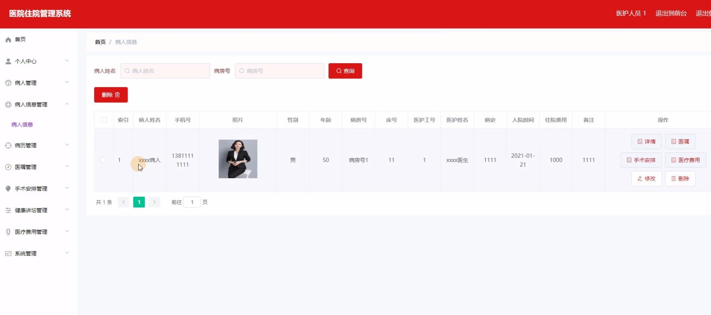This screenshot has width=711, height=315.
Task: Click the 修改 edit button
Action: [646, 179]
